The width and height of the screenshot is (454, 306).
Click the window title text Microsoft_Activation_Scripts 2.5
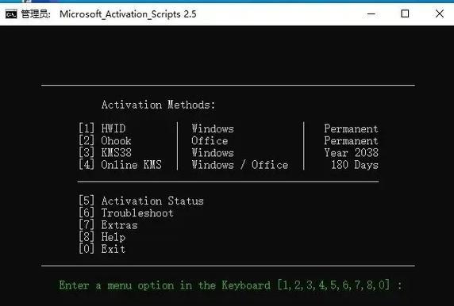click(128, 14)
